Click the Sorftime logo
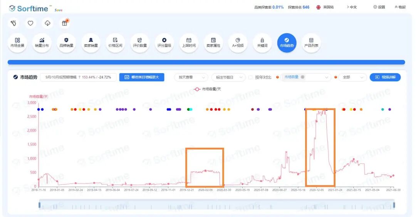 (x=29, y=8)
